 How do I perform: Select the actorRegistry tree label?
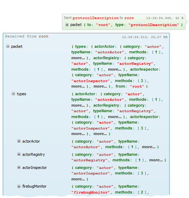click(x=34, y=154)
